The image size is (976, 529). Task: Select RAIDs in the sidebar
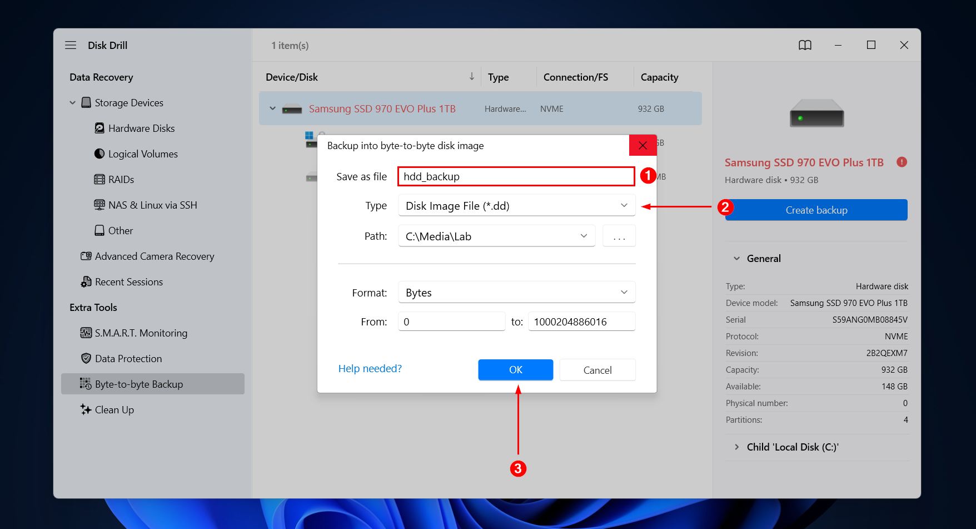[x=121, y=180]
